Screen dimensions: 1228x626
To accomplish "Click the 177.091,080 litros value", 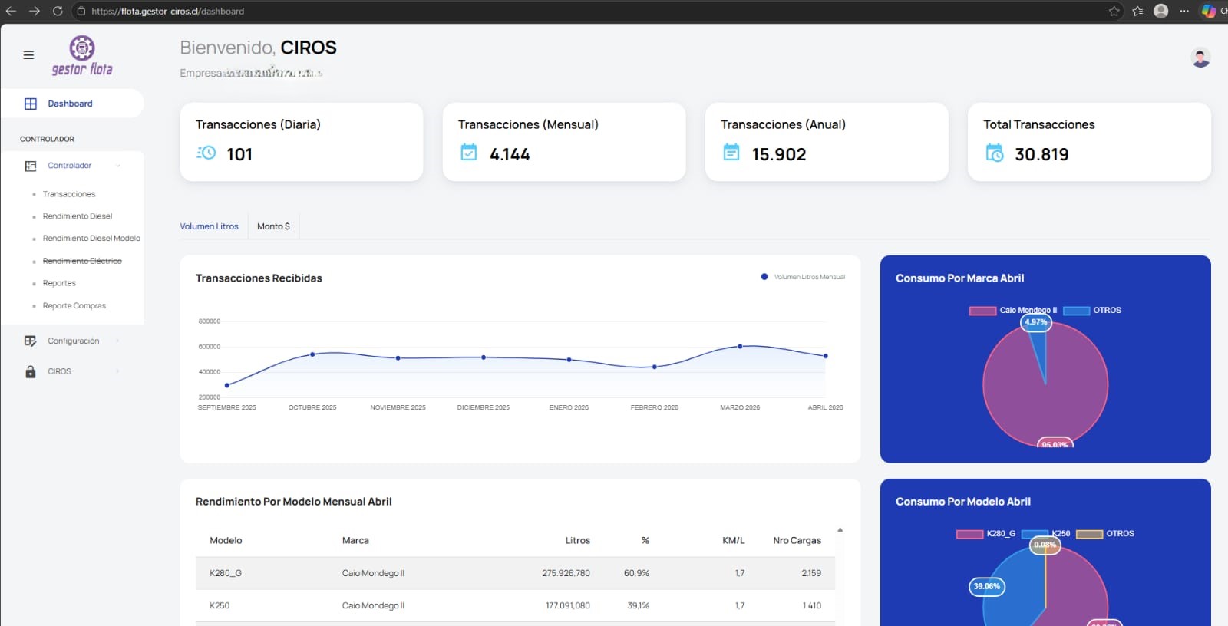I will tap(568, 605).
